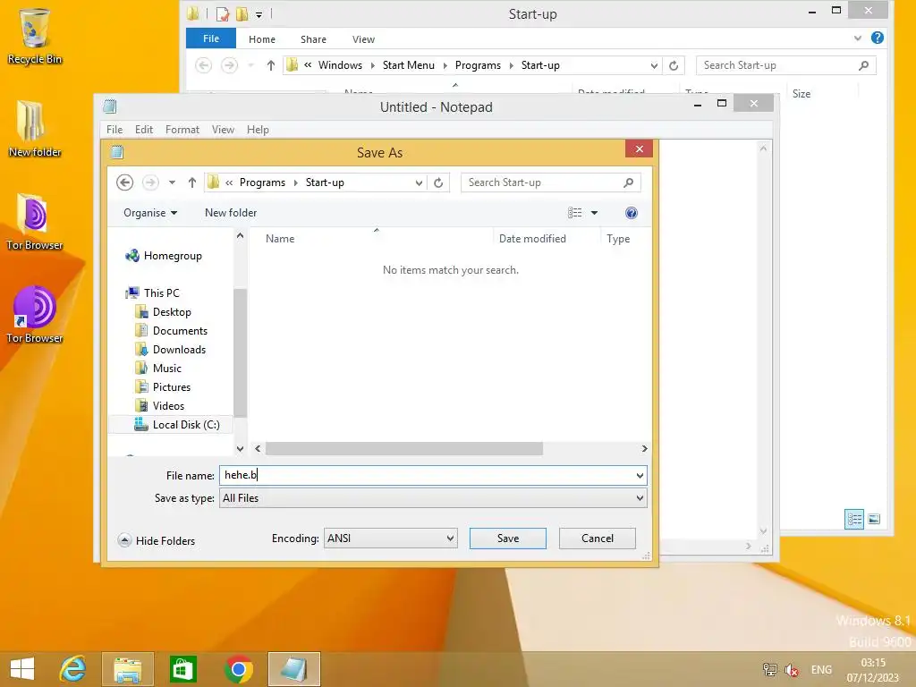Screen dimensions: 916x687
Task: Customize Explorer quick access toolbar dropdown
Action: [x=259, y=15]
